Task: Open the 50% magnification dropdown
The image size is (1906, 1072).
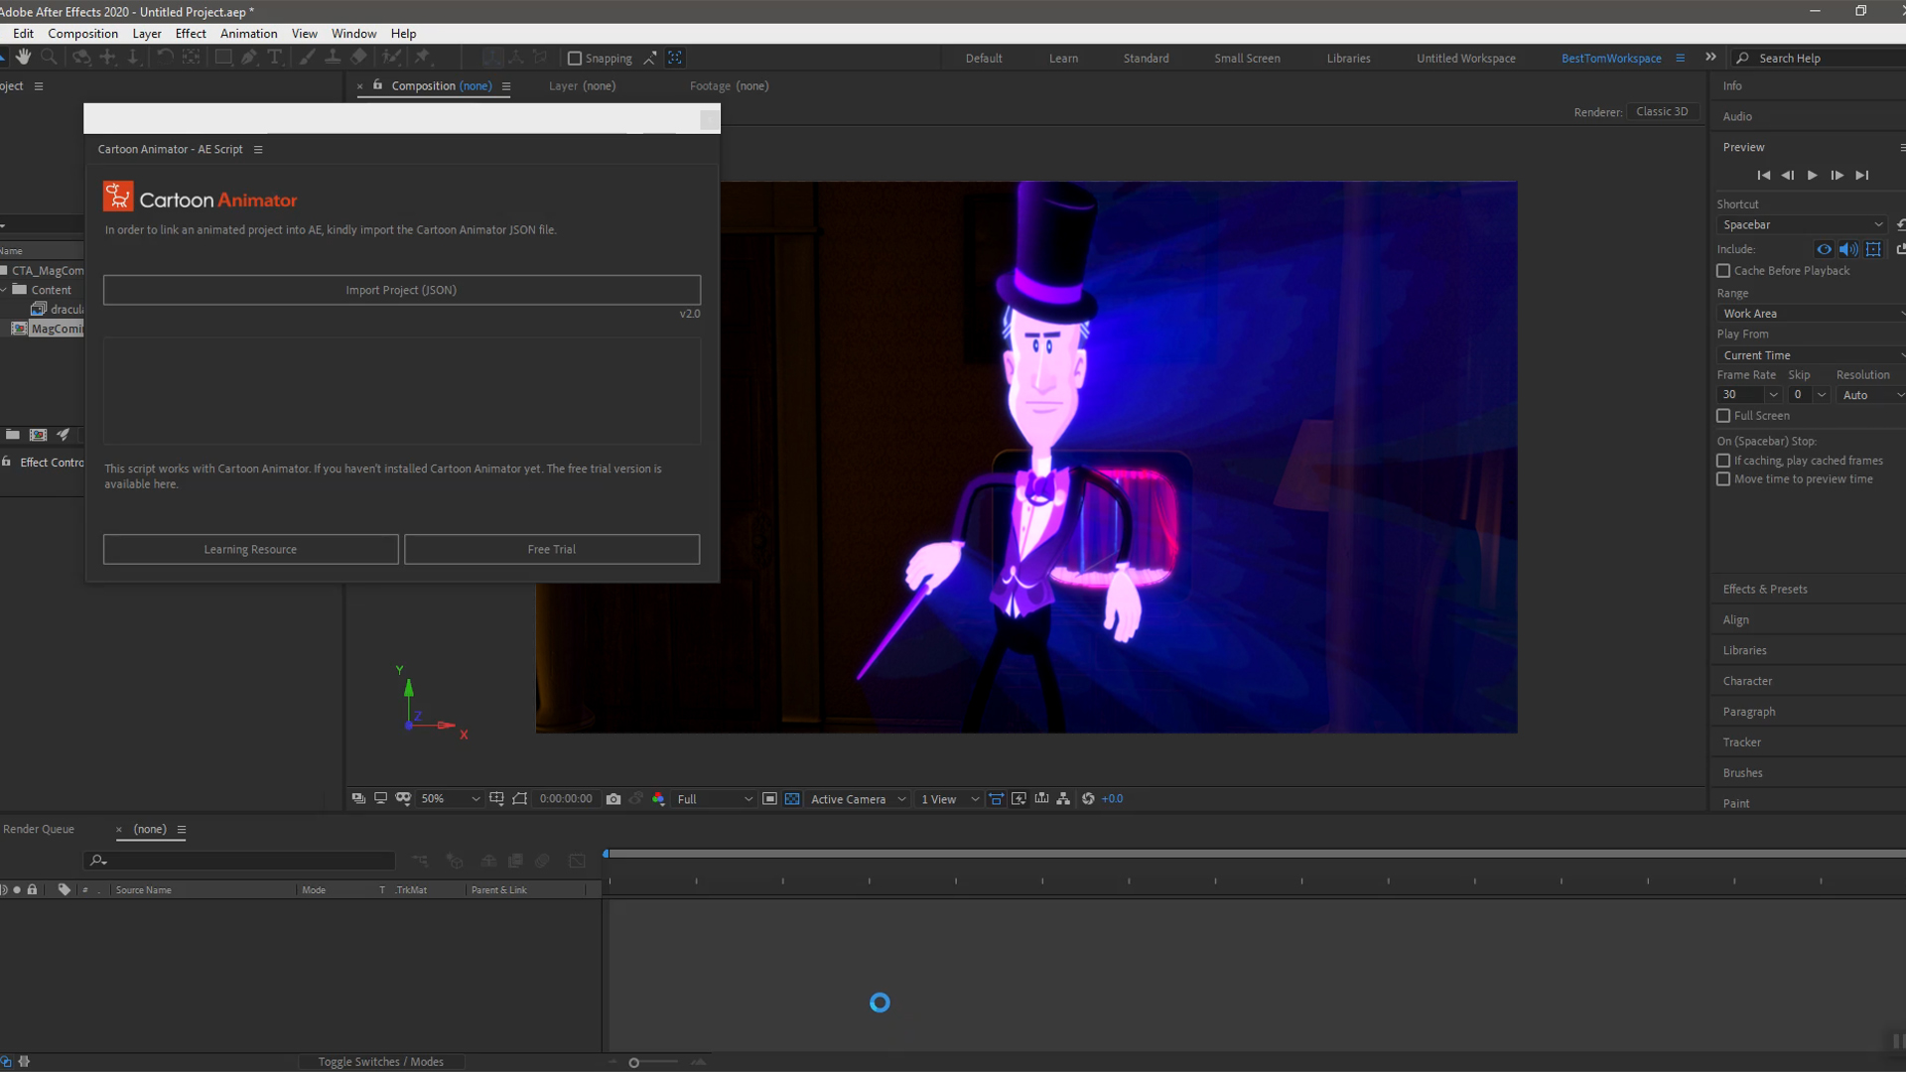Action: click(450, 799)
